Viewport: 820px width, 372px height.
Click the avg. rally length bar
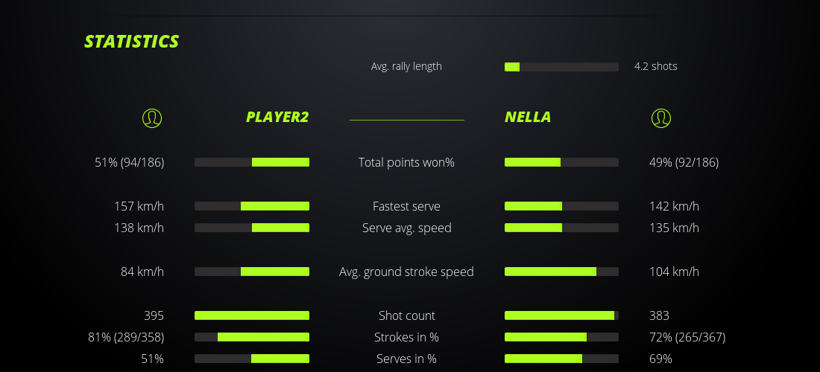pos(561,67)
